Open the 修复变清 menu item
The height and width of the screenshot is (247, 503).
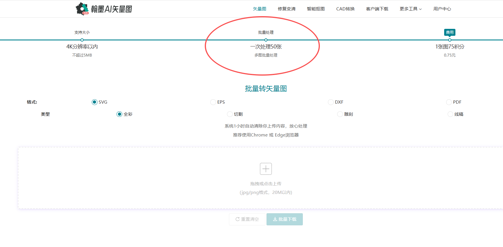coord(287,9)
